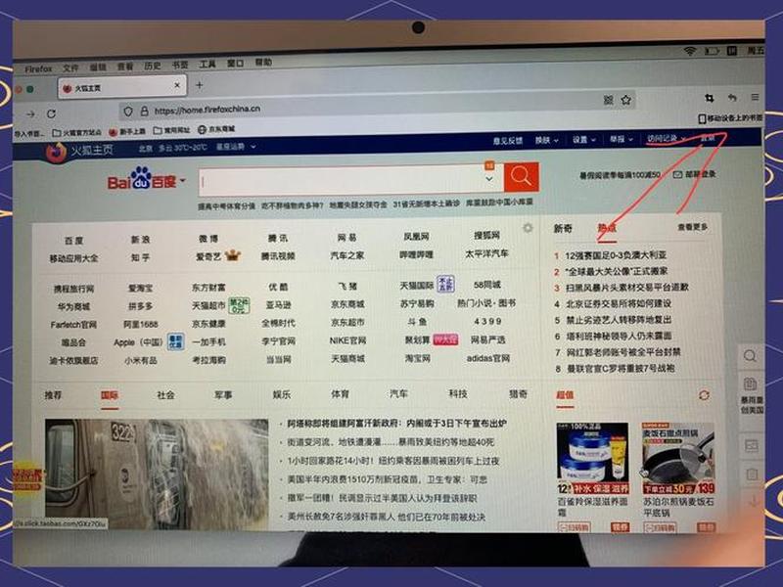783x587 pixels.
Task: Switch to the 娱乐 news tab
Action: click(x=282, y=394)
